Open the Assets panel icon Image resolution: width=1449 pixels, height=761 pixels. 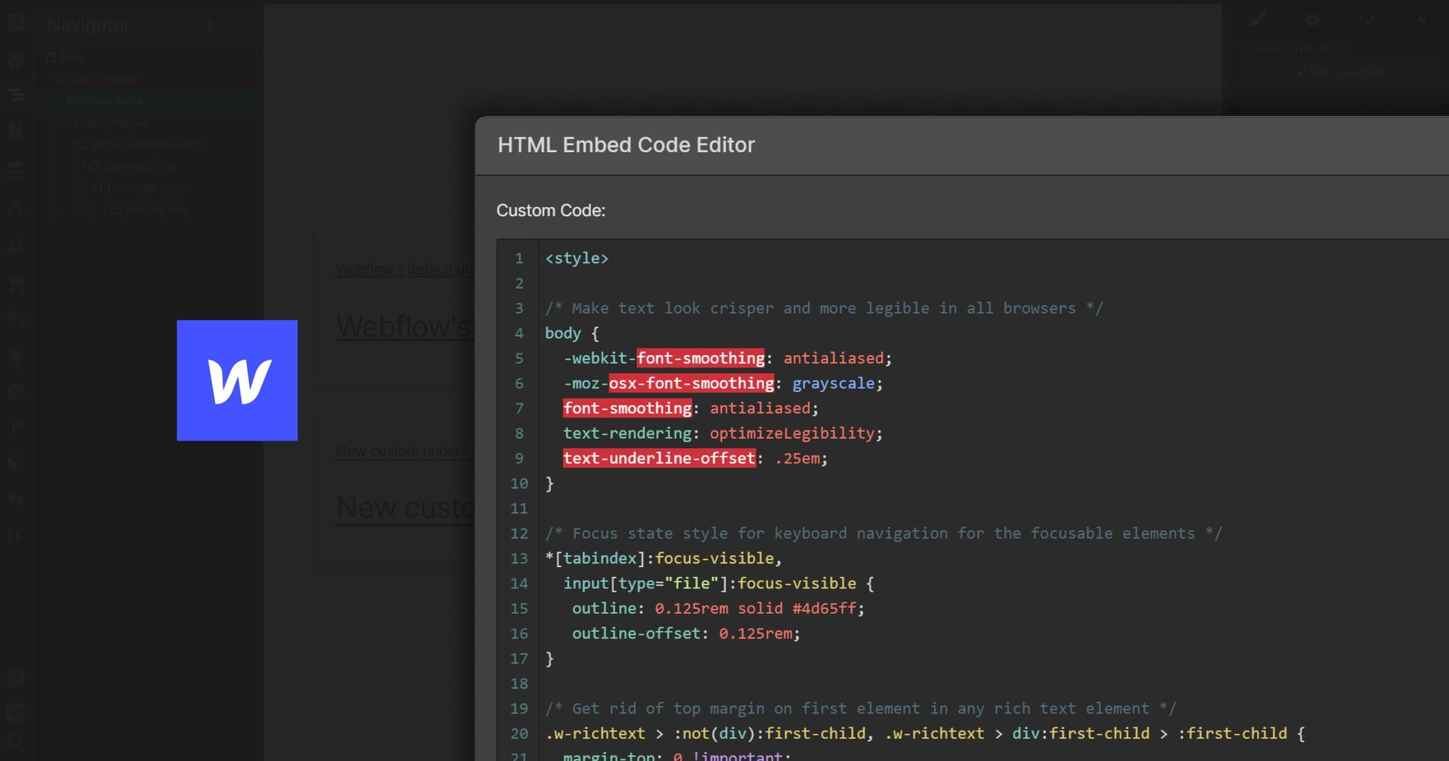click(16, 319)
